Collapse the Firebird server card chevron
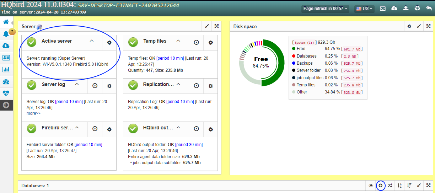The width and height of the screenshot is (435, 193). pyautogui.click(x=77, y=127)
